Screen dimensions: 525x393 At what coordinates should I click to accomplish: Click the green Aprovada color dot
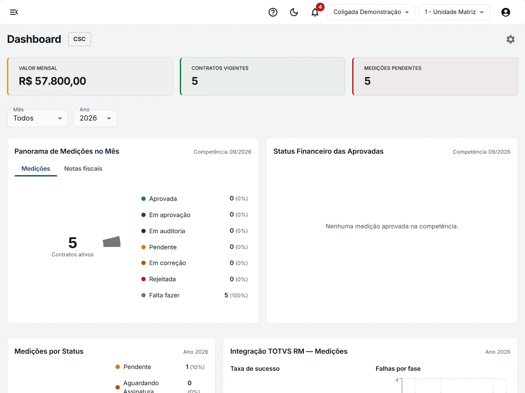click(x=143, y=199)
